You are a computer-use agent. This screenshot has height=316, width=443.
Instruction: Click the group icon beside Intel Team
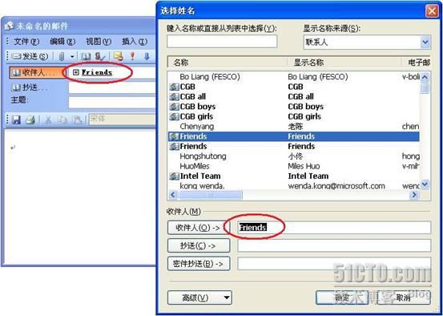(x=174, y=176)
